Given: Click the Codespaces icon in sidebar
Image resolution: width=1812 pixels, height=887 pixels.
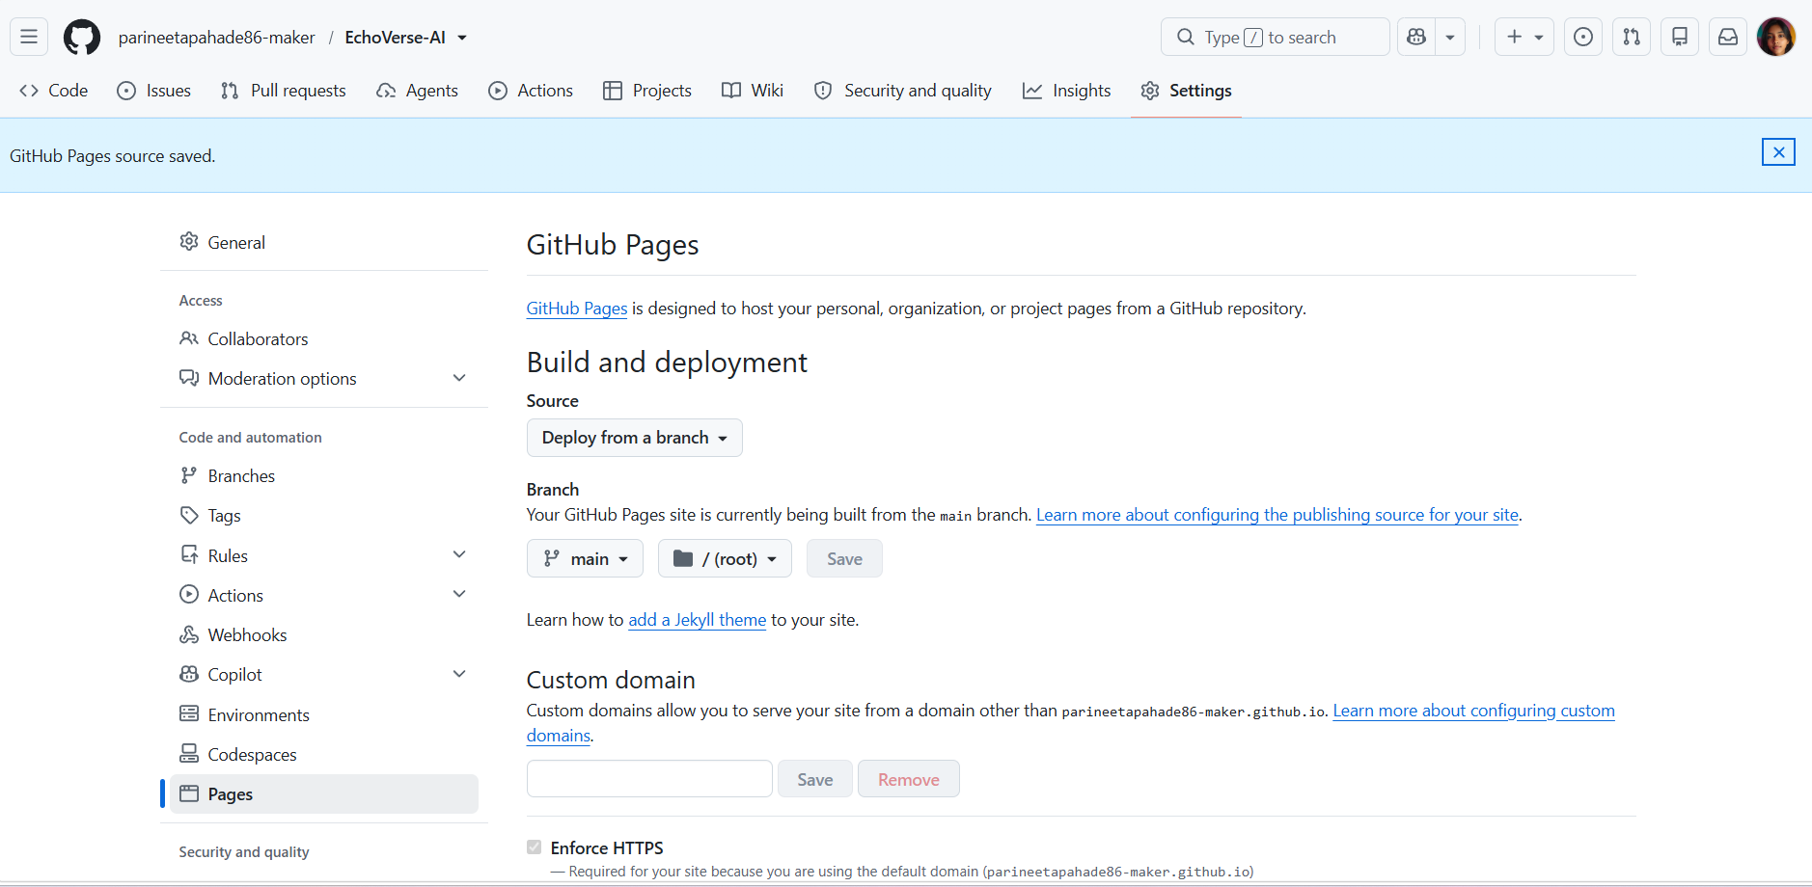Looking at the screenshot, I should [189, 754].
